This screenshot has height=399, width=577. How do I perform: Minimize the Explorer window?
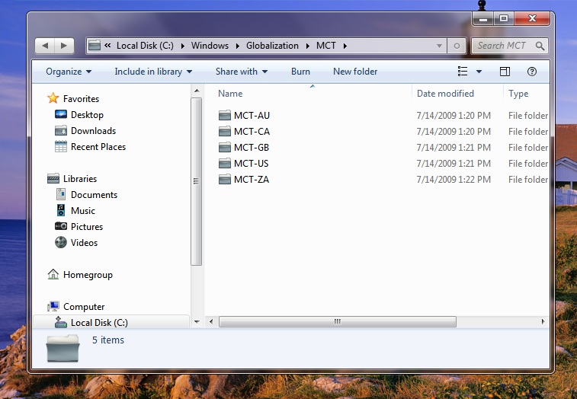click(483, 18)
